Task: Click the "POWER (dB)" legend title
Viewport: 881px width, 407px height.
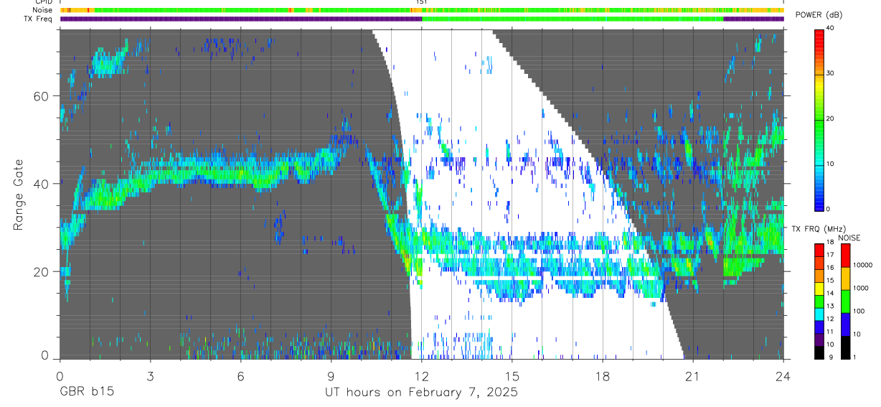Action: [x=819, y=16]
